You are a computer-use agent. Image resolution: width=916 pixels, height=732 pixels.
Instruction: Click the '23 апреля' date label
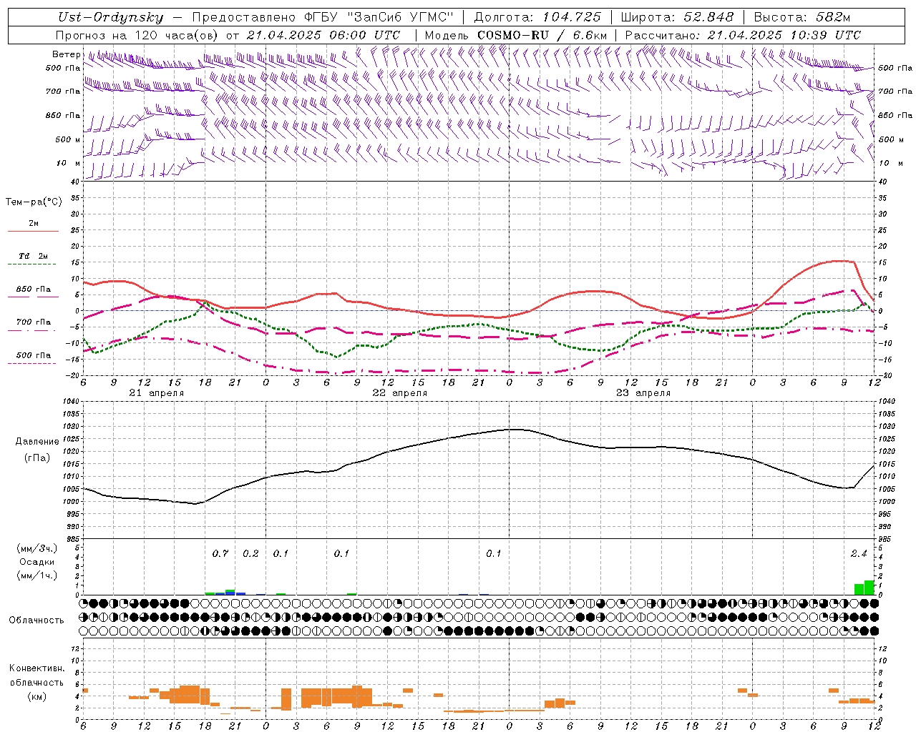pyautogui.click(x=643, y=393)
